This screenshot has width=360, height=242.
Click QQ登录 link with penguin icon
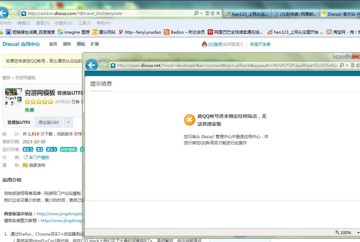(212, 44)
